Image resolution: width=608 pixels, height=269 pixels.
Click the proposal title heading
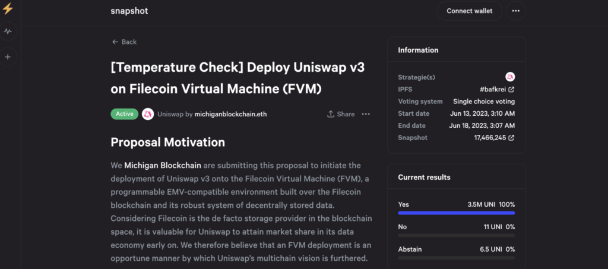pos(237,78)
